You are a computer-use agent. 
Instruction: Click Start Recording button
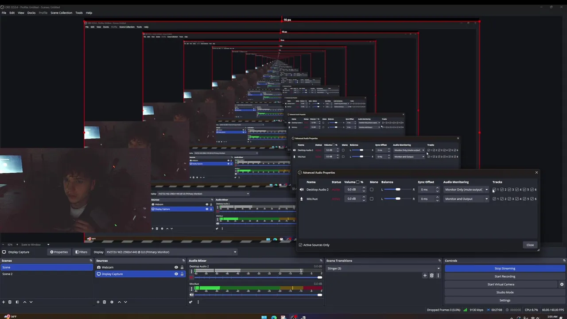coord(505,276)
